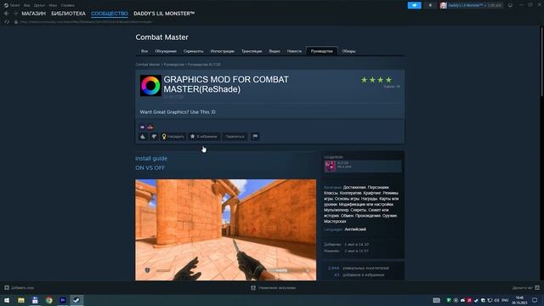Open the Вид menu
Image resolution: width=544 pixels, height=306 pixels.
point(26,5)
